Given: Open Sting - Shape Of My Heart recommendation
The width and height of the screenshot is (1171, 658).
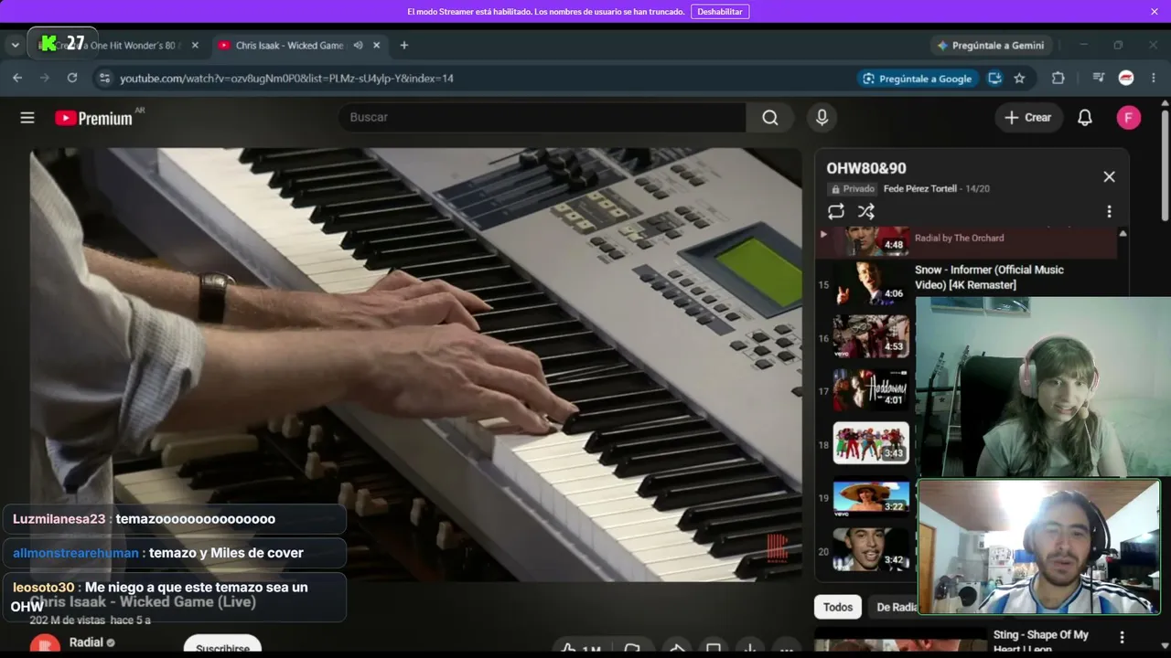Looking at the screenshot, I should point(1041,642).
